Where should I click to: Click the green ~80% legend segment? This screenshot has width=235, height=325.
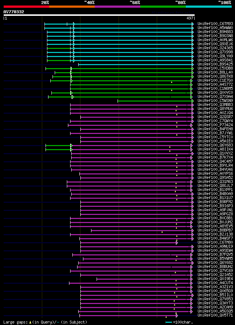(163, 7)
